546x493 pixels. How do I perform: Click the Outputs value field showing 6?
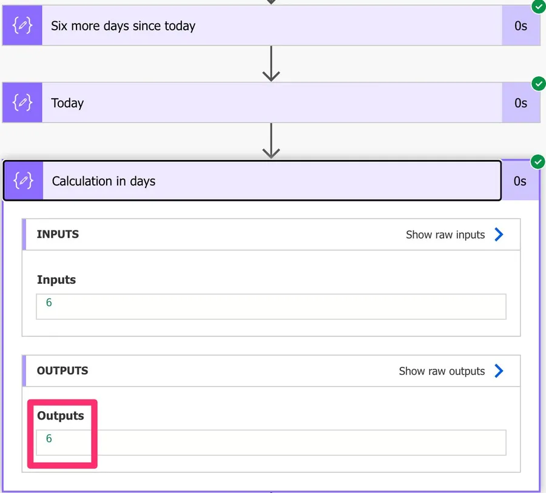pos(271,442)
